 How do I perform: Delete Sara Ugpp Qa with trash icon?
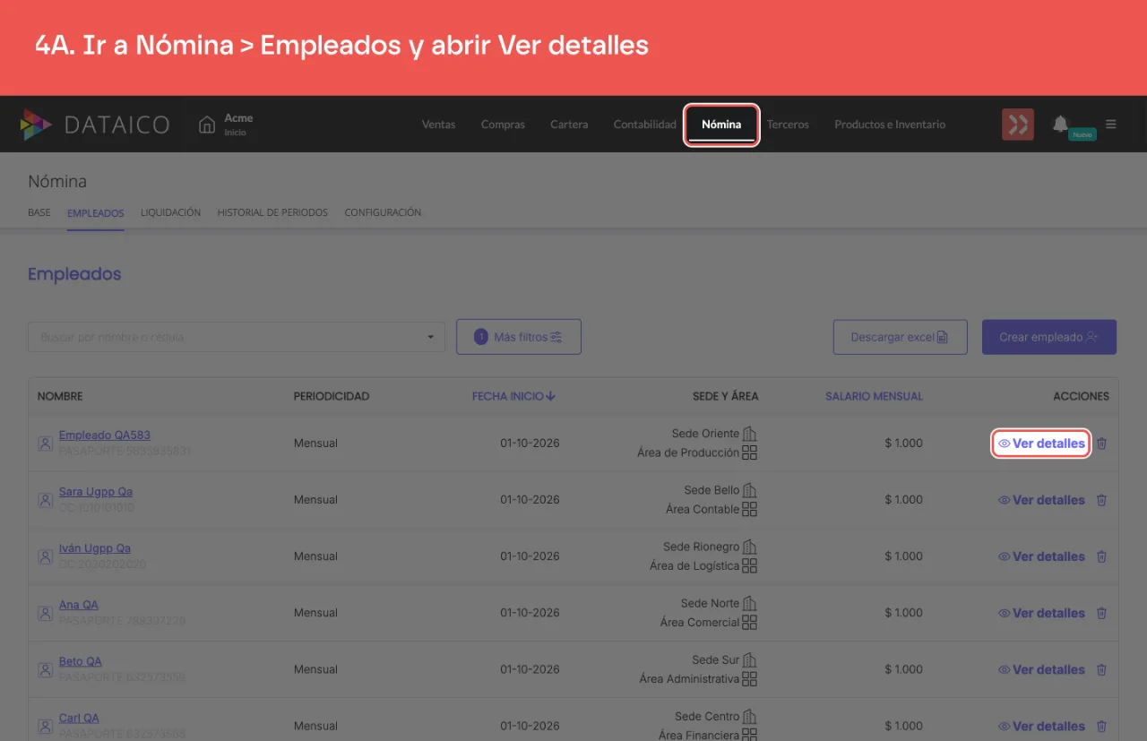coord(1102,500)
